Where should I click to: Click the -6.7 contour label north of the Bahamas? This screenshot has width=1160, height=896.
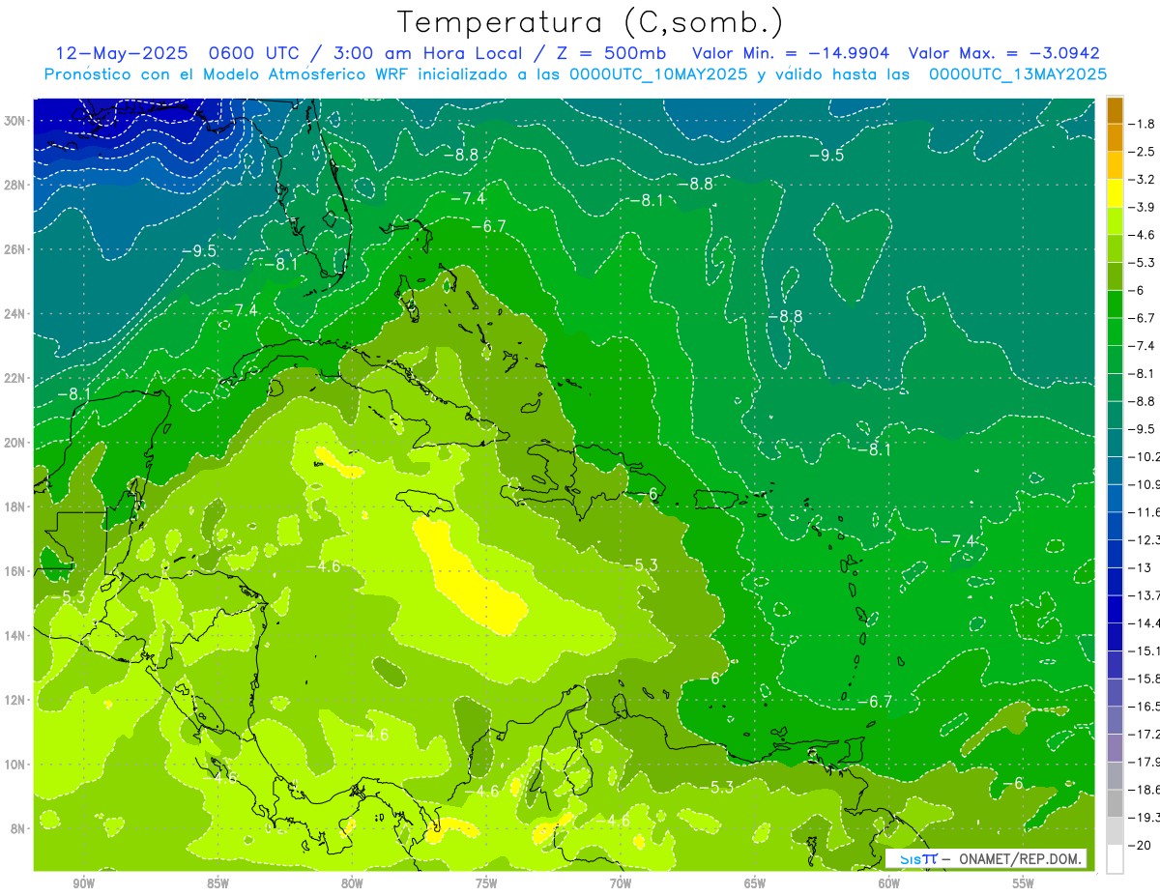(488, 225)
